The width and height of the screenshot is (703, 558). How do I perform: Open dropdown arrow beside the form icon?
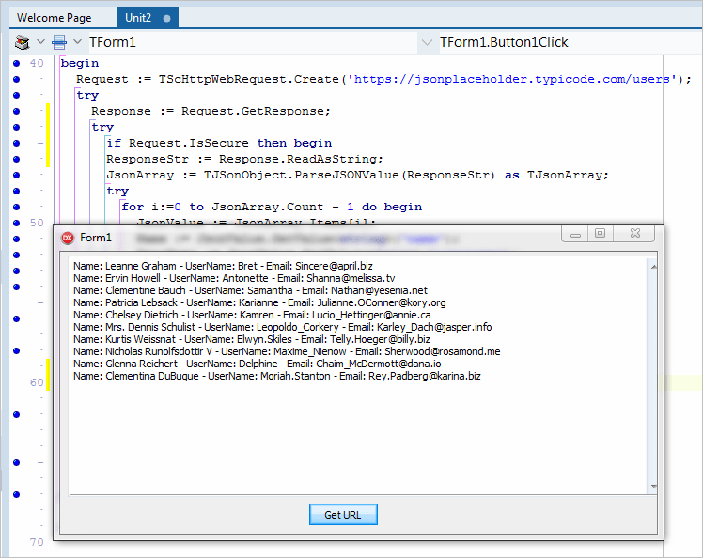coord(77,42)
